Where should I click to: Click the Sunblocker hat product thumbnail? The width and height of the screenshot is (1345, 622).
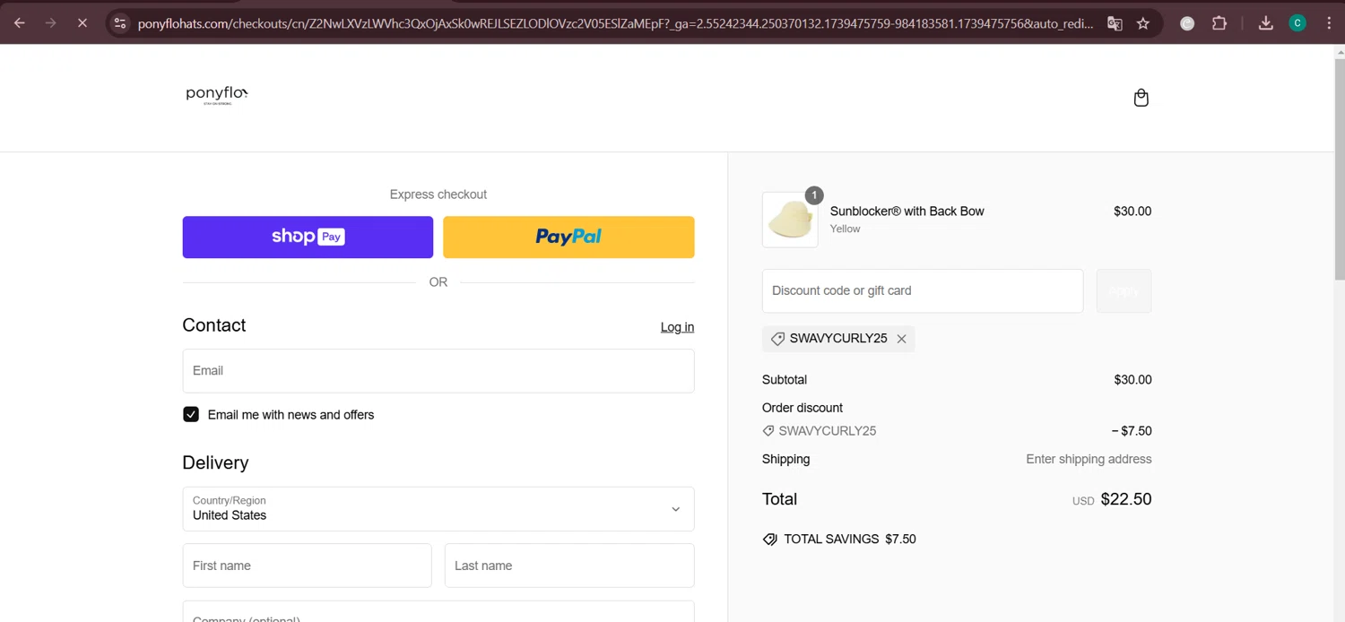(790, 220)
